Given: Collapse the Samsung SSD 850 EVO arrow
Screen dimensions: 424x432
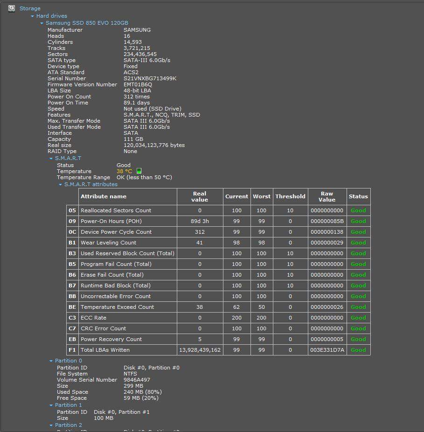Looking at the screenshot, I should [x=42, y=23].
